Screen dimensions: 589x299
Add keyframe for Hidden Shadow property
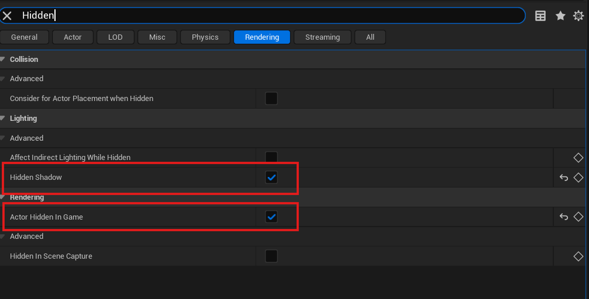click(578, 178)
